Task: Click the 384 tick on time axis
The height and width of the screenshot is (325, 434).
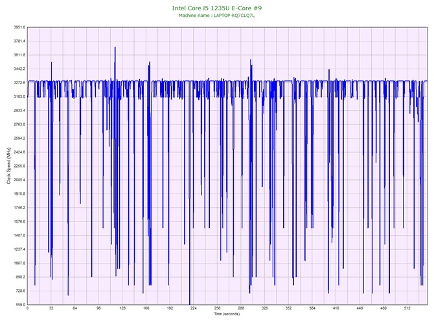Action: (x=312, y=308)
